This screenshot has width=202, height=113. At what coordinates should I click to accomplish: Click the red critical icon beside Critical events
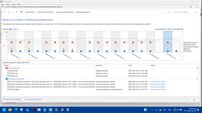point(7,68)
